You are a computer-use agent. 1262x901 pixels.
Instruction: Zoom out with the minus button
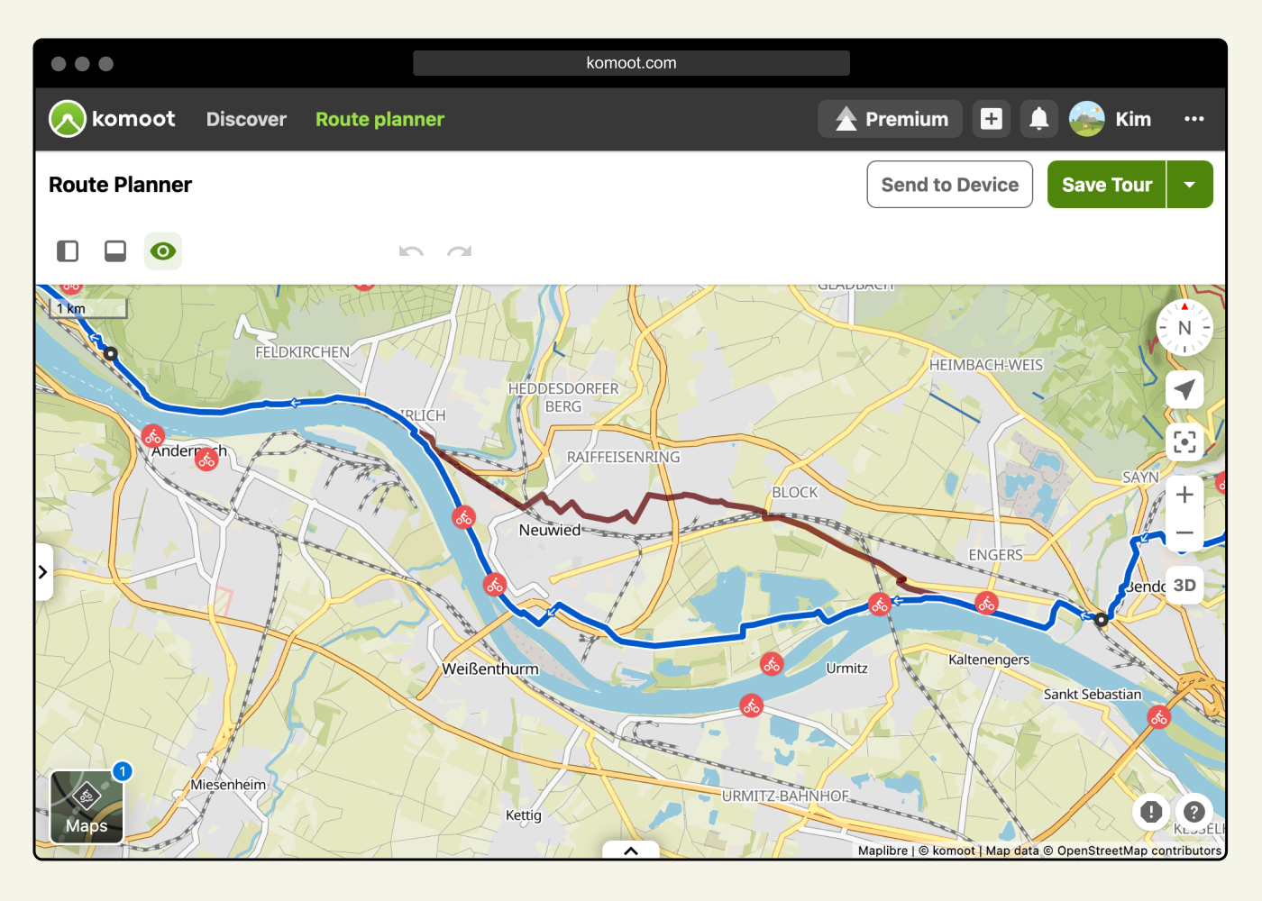(x=1184, y=533)
